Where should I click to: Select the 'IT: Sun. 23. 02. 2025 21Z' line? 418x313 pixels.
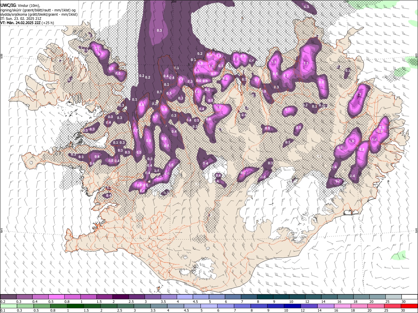tap(21, 19)
